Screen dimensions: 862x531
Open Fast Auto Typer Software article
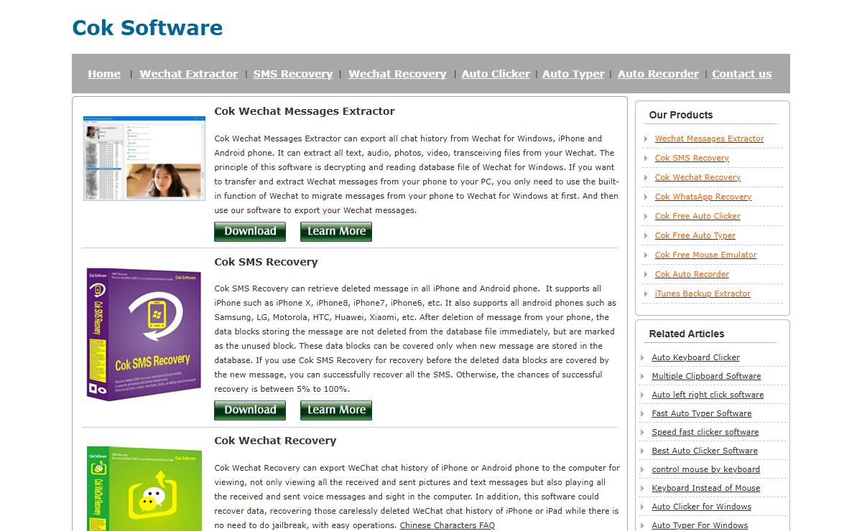[701, 413]
